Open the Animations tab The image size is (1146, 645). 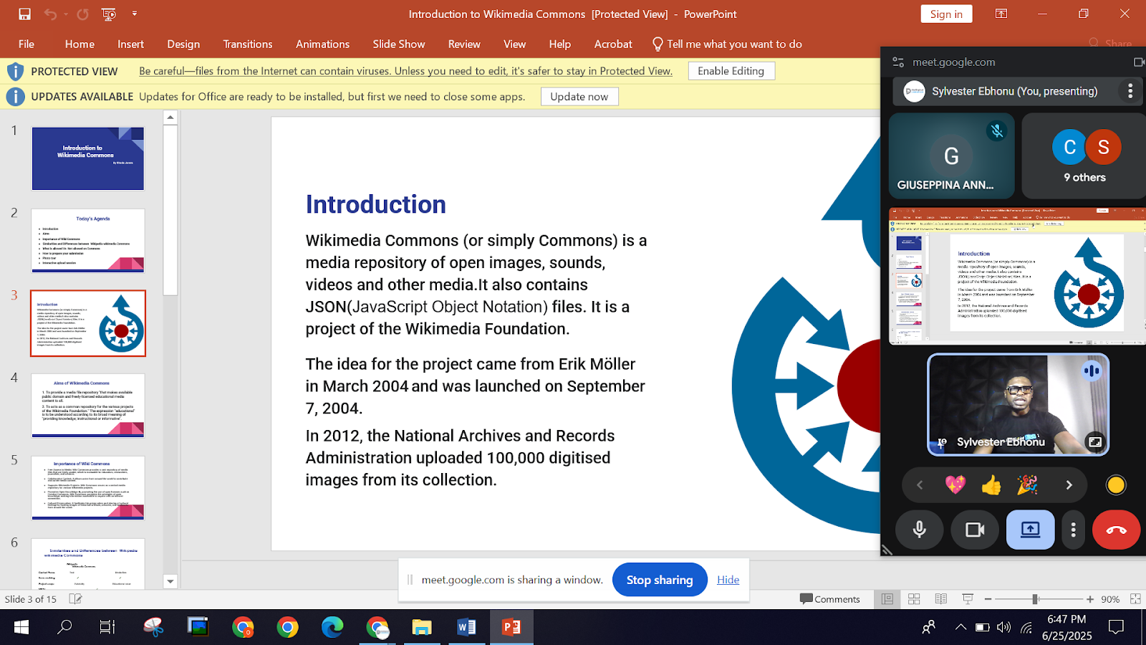click(322, 44)
